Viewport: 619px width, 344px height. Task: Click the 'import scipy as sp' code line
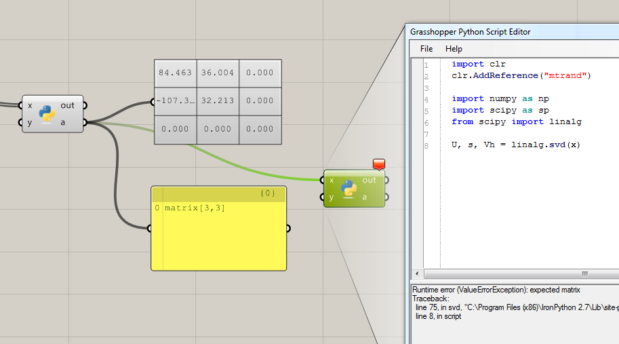[x=500, y=110]
